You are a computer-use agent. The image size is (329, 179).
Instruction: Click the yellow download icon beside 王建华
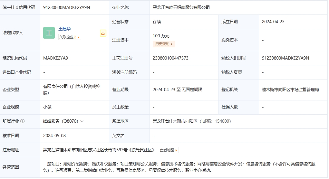pos(103,33)
